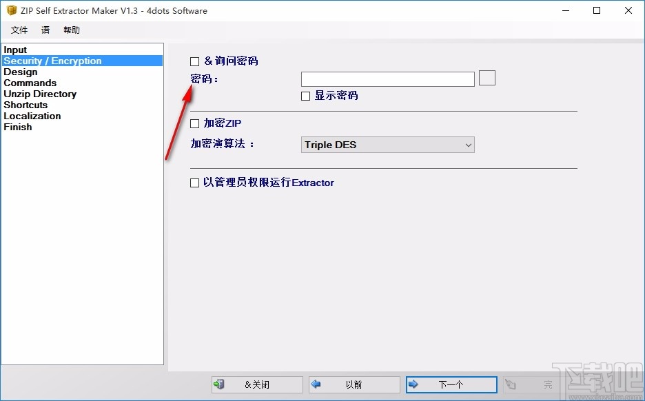Click the 以前 button to go back
This screenshot has width=645, height=401.
click(356, 384)
